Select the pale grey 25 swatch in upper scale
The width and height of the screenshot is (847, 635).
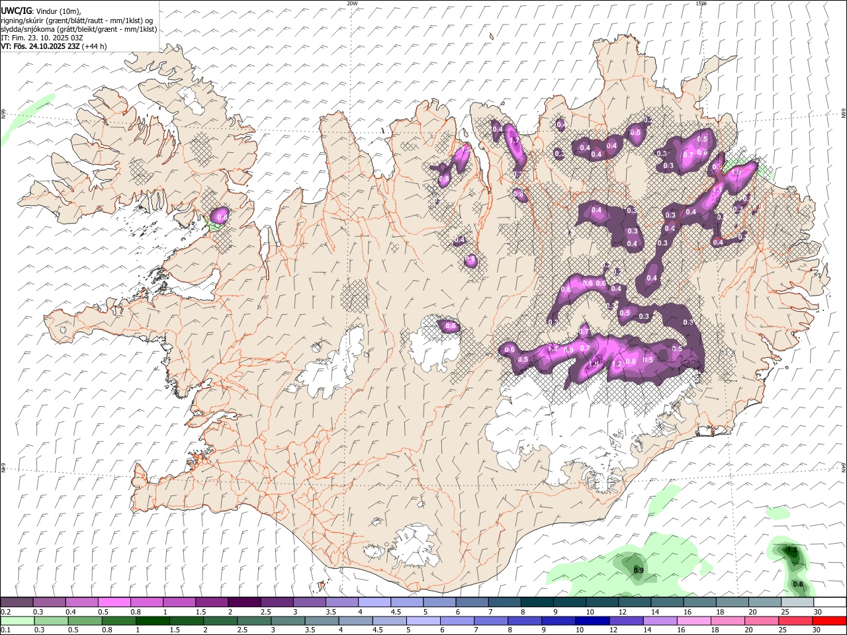pos(797,602)
